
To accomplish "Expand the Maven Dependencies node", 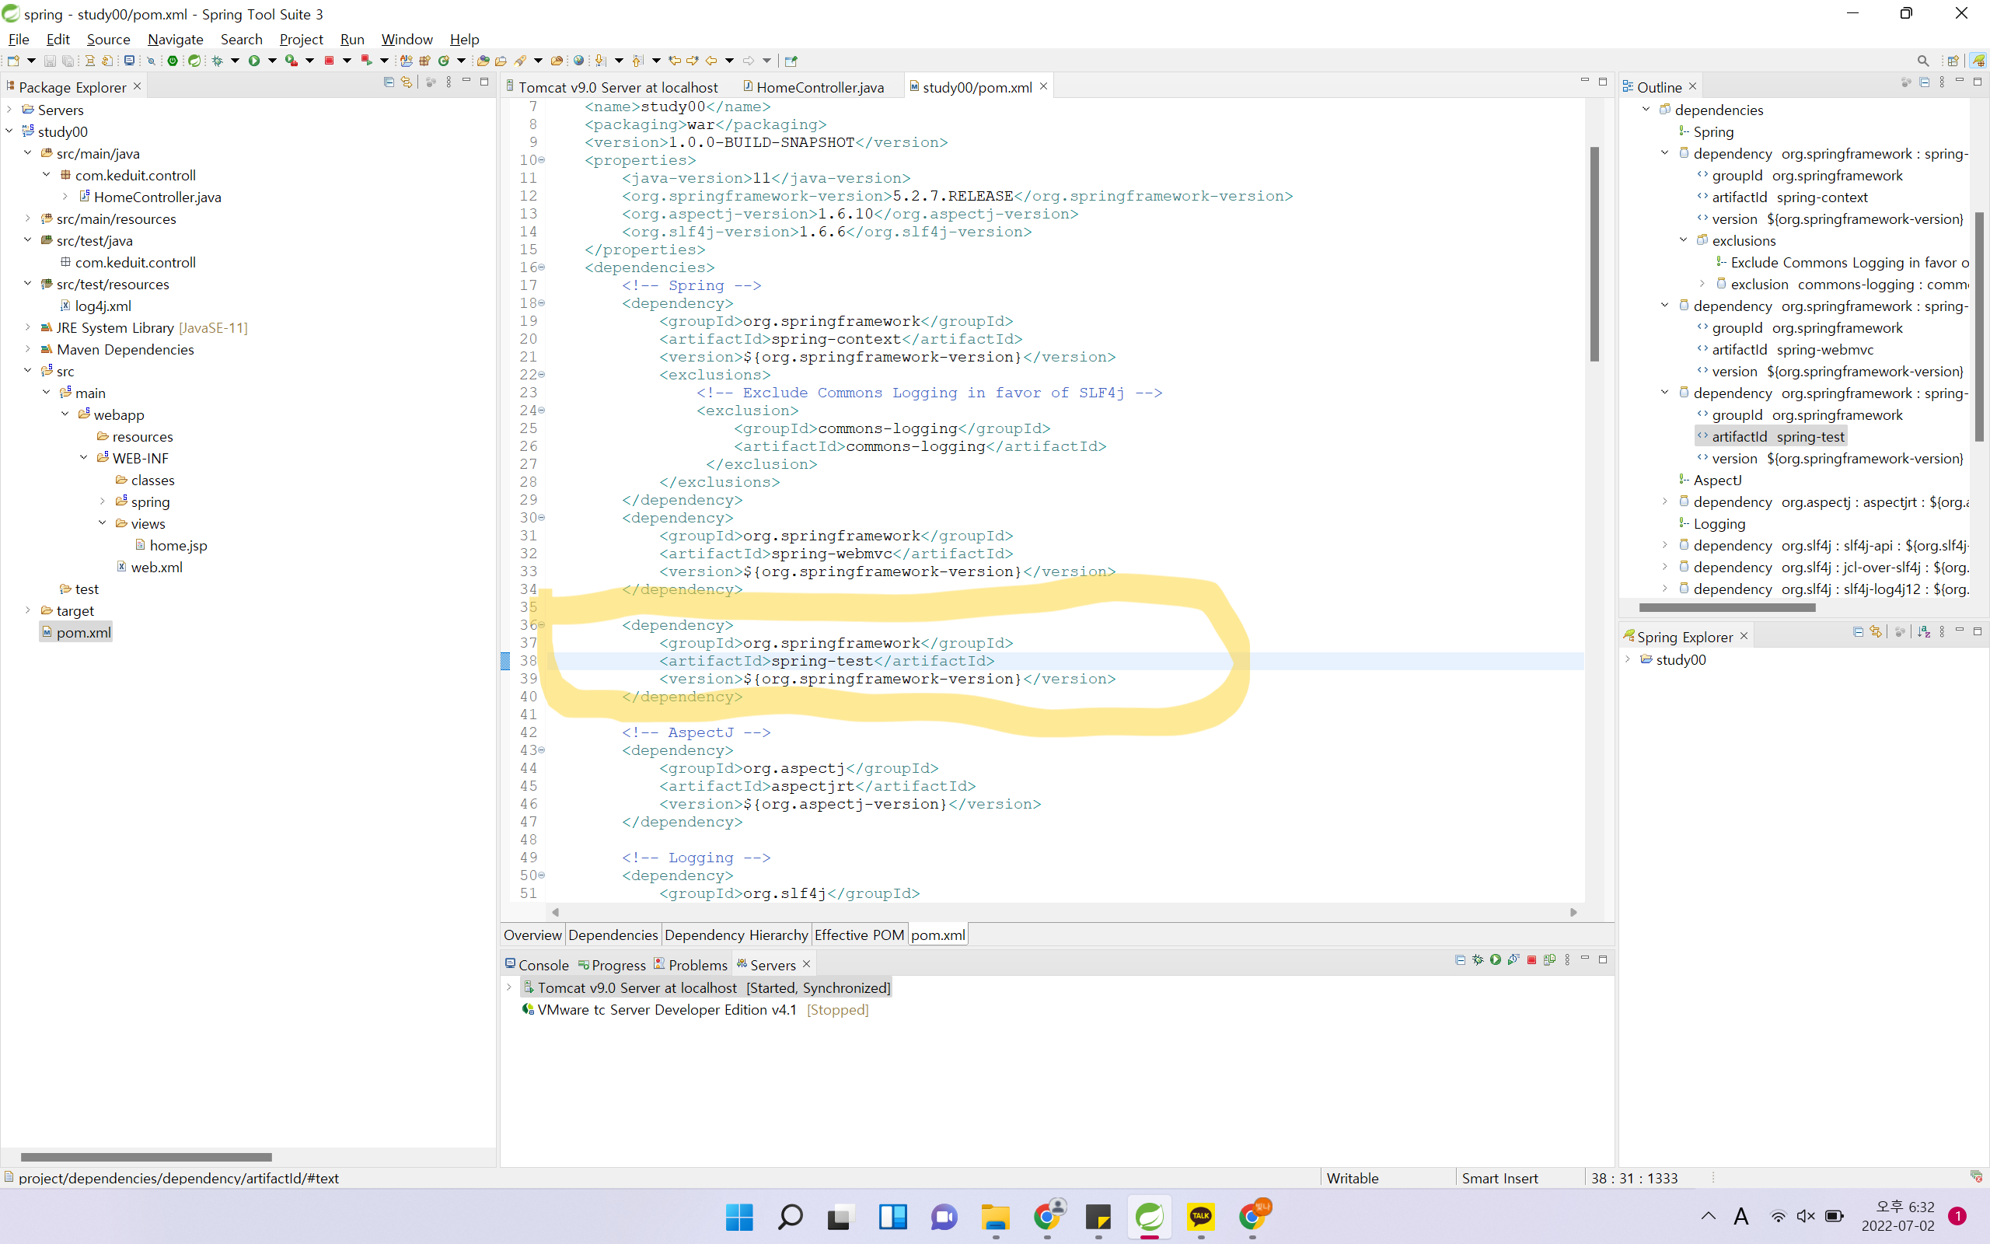I will click(27, 349).
